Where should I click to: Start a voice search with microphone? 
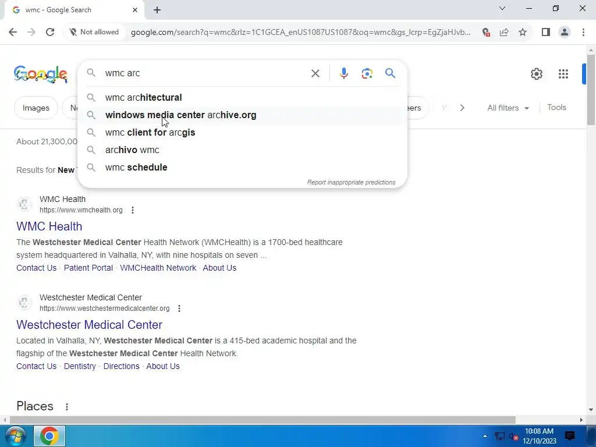tap(343, 73)
